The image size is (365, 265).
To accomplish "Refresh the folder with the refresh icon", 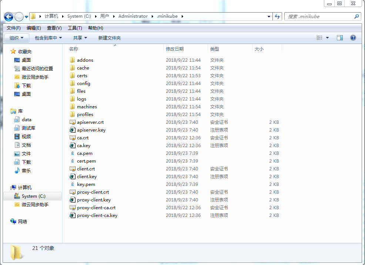I will pyautogui.click(x=277, y=16).
